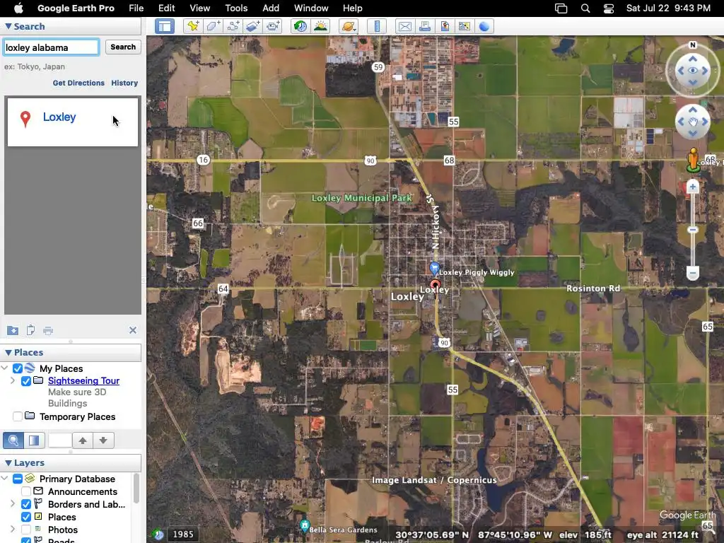Open the View menu
This screenshot has height=543, width=724.
(x=199, y=8)
